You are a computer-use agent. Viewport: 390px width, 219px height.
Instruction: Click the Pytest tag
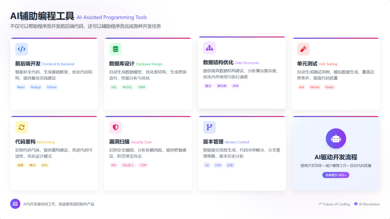click(329, 87)
